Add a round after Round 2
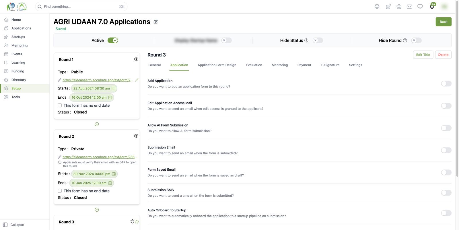This screenshot has height=230, width=459. [97, 210]
